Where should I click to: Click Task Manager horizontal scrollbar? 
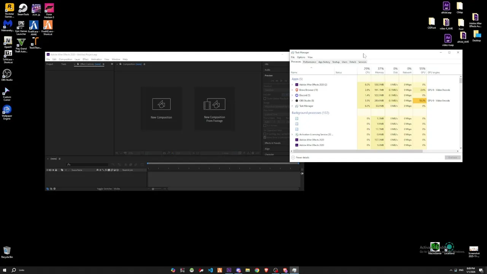click(x=358, y=151)
